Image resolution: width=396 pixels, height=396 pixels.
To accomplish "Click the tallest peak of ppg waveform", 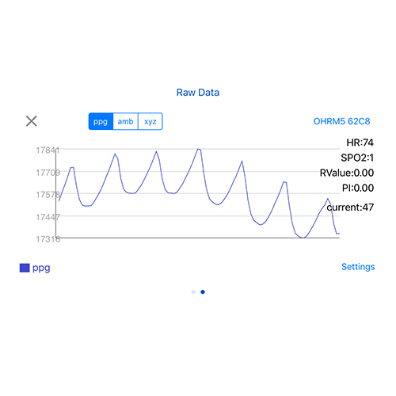I will [199, 150].
